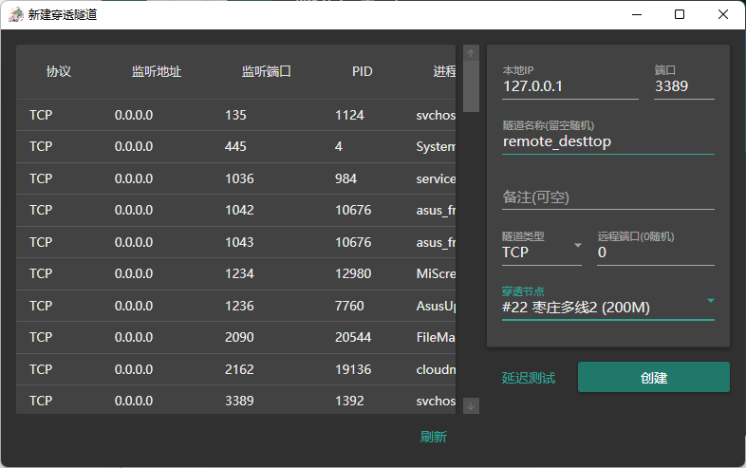Image resolution: width=746 pixels, height=468 pixels.
Task: Edit the tunnel name remote_desttop field
Action: click(x=607, y=141)
